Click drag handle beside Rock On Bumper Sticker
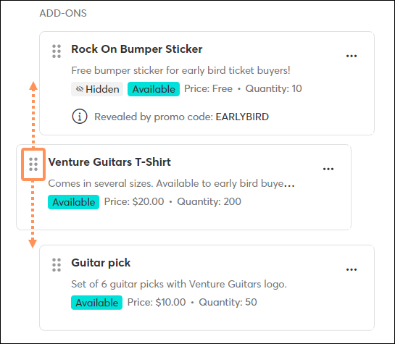The image size is (395, 344). [57, 51]
